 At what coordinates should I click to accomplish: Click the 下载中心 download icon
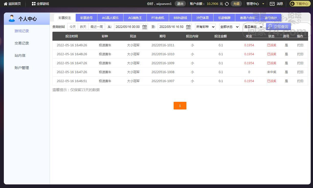pyautogui.click(x=293, y=4)
